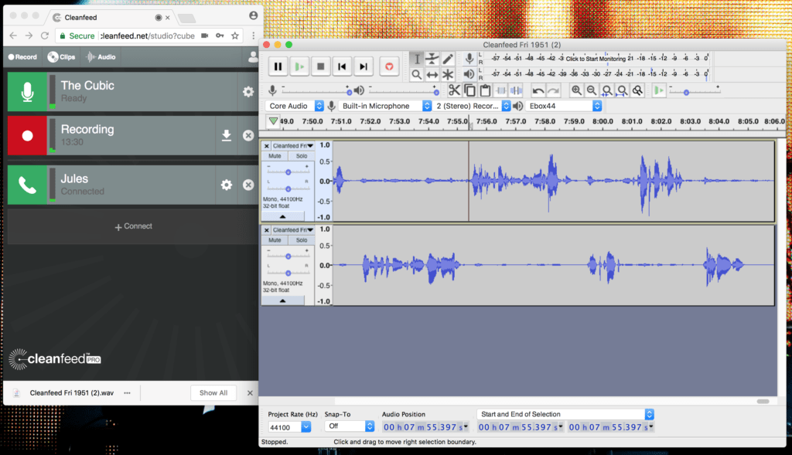Click the Cut scissors icon
Screen dimensions: 792x455
point(454,91)
